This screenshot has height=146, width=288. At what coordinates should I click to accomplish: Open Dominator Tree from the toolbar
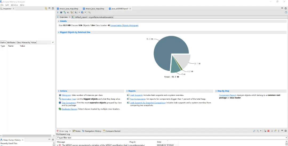[65, 12]
